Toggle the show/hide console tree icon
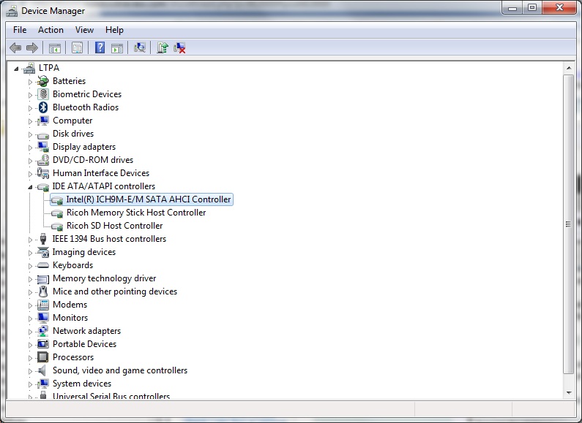The image size is (582, 423). tap(55, 47)
